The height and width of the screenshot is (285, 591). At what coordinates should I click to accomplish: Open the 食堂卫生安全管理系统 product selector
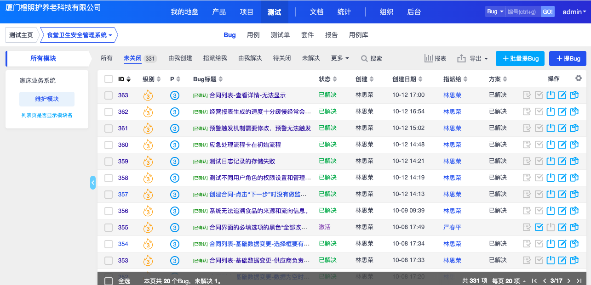(x=79, y=35)
